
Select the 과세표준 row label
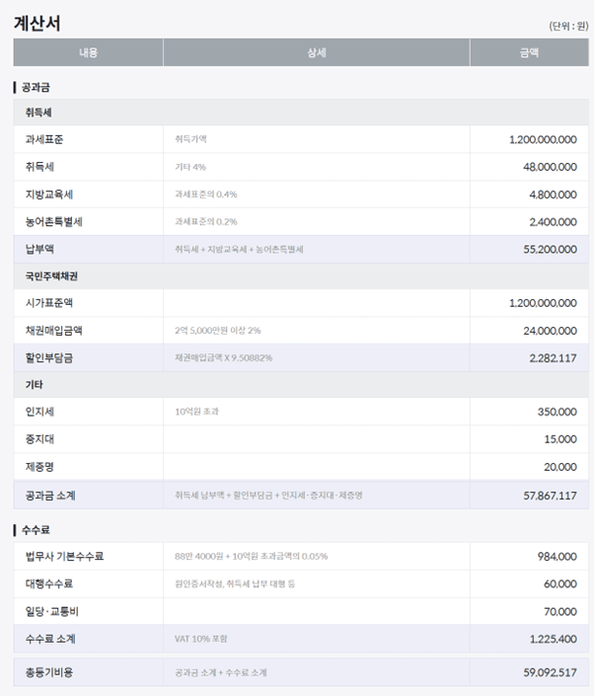pyautogui.click(x=43, y=139)
